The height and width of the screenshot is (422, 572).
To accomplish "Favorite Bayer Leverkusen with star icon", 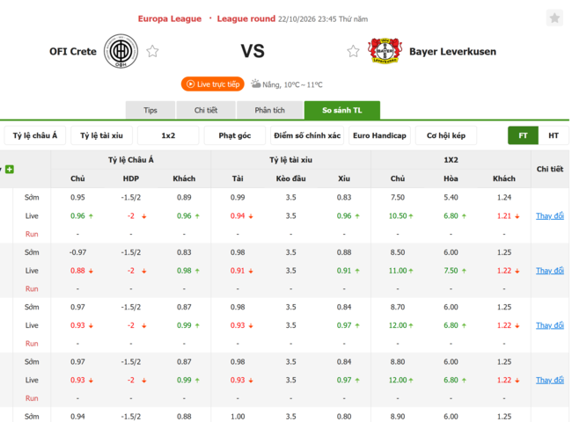I will (x=353, y=51).
